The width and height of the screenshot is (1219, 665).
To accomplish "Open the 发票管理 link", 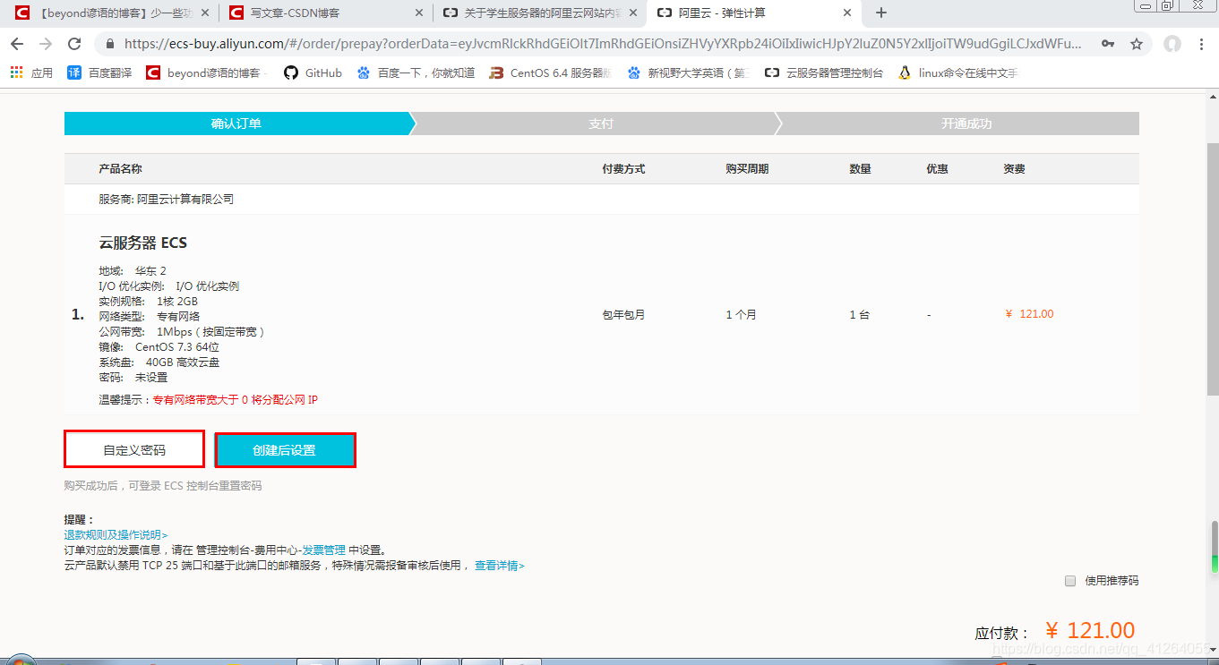I will point(324,550).
